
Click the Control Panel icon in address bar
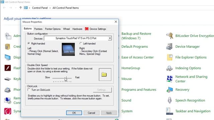pyautogui.click(x=26, y=8)
